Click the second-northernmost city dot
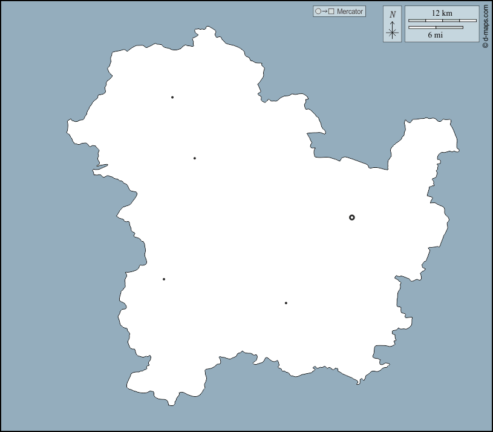The image size is (493, 432). pyautogui.click(x=194, y=158)
